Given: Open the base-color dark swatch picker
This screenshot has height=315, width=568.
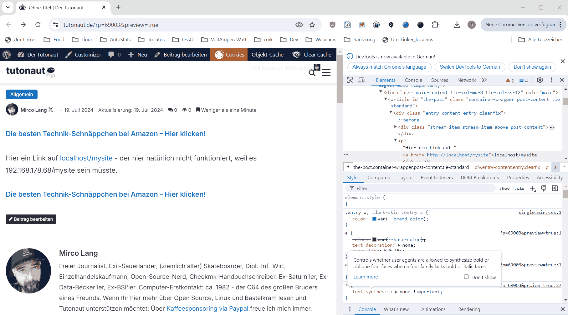Looking at the screenshot, I should [374, 239].
